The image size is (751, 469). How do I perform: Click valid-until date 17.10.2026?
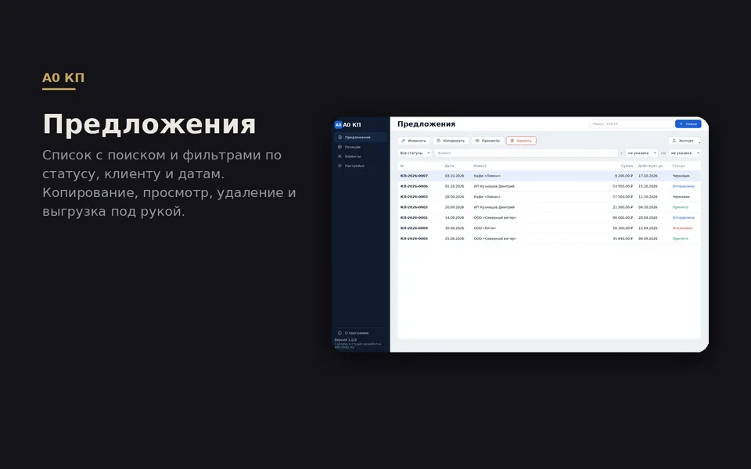pyautogui.click(x=648, y=176)
